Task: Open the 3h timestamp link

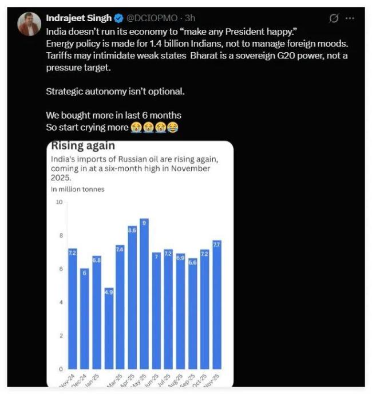Action: [191, 18]
